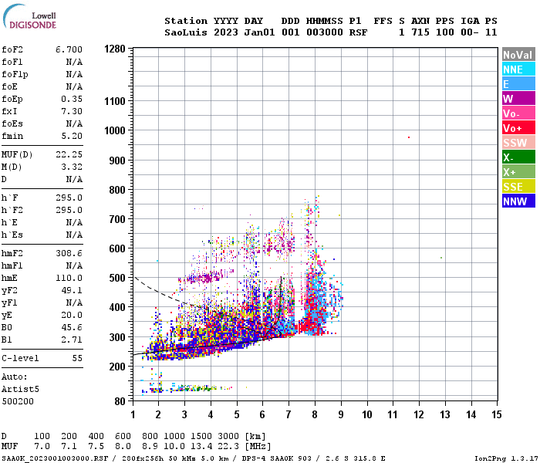This screenshot has width=540, height=463.
Task: Click the RSF P1 value
Action: coord(358,32)
